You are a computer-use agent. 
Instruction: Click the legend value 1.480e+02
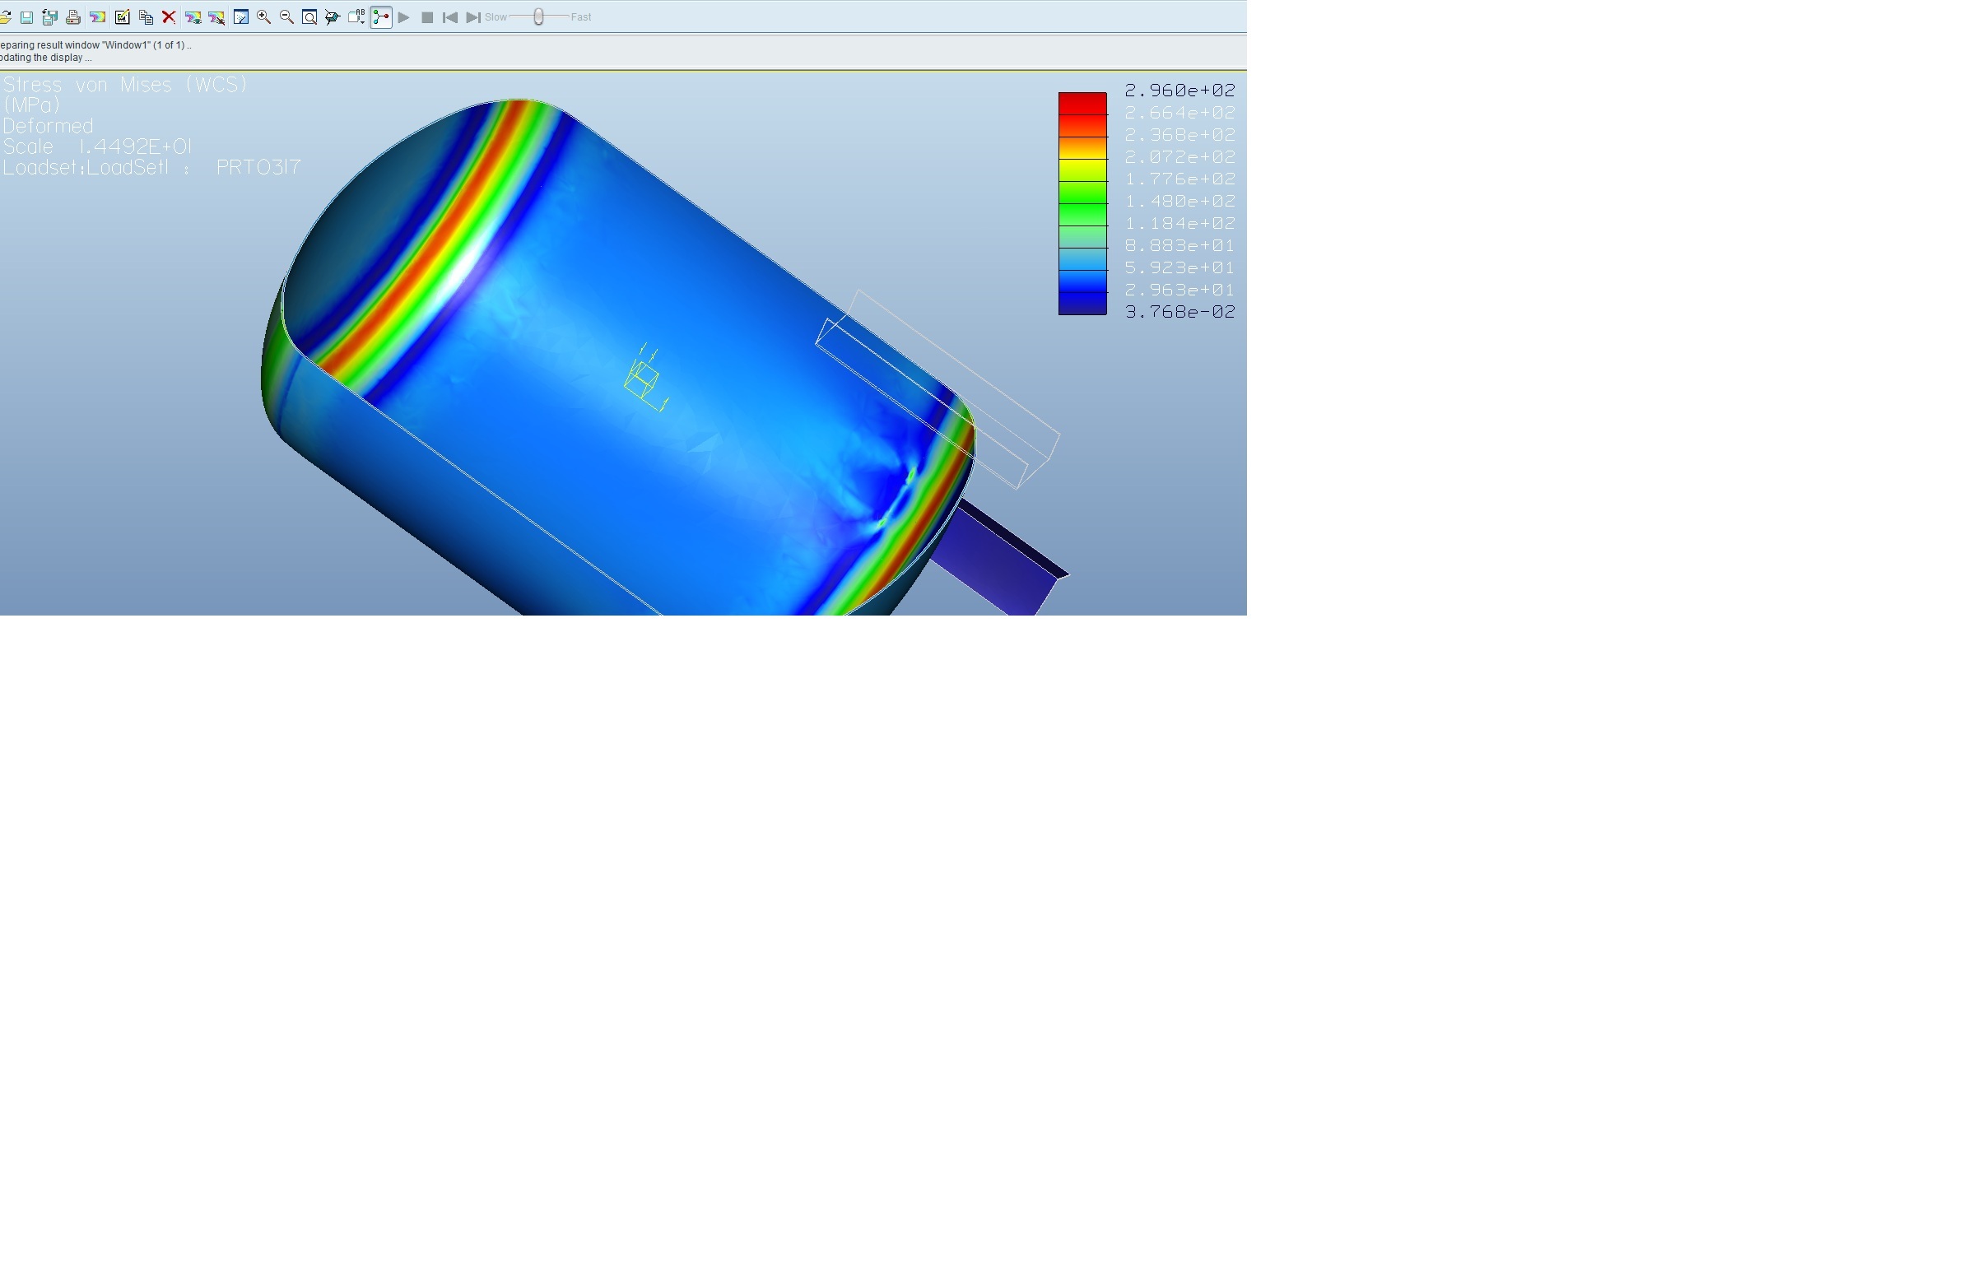tap(1179, 202)
